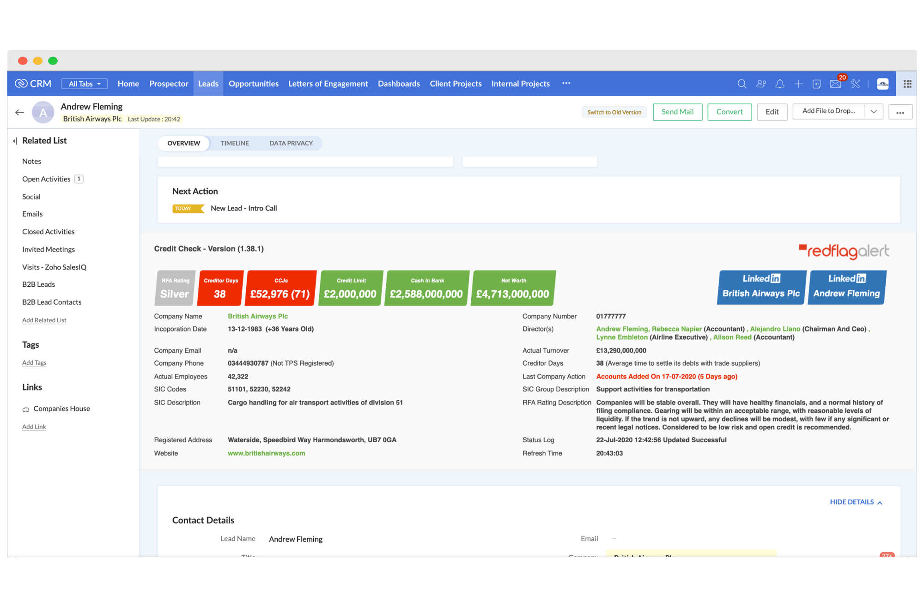Open Emails related list
Screen dimensions: 924x608
[x=32, y=214]
